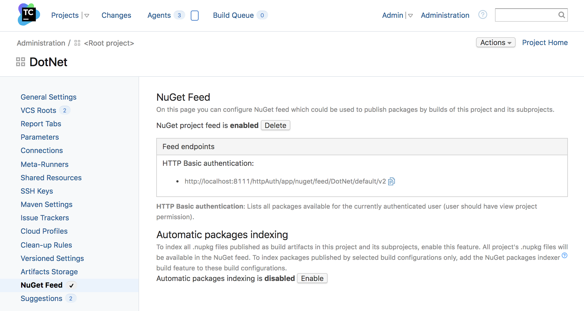The image size is (584, 311).
Task: Expand the Projects dropdown arrow
Action: pyautogui.click(x=87, y=16)
